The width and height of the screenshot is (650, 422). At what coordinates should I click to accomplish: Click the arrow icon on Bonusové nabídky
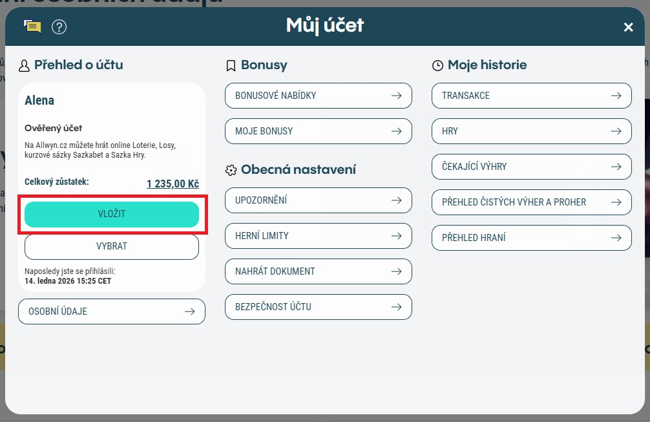point(396,96)
